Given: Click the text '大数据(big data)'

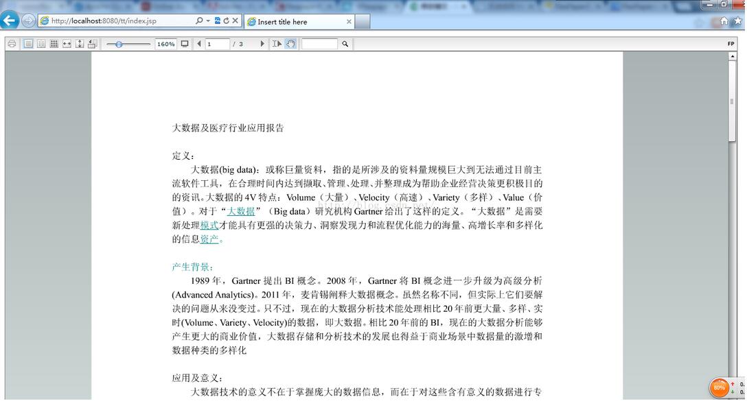Looking at the screenshot, I should (x=223, y=170).
